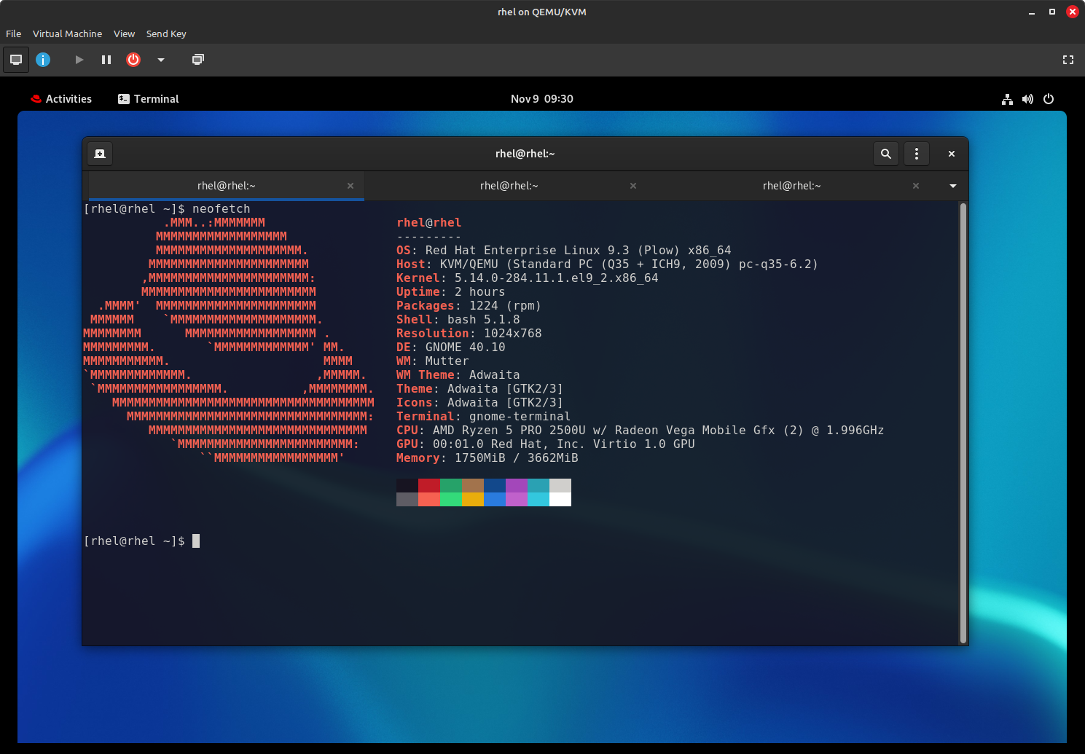1085x754 pixels.
Task: Click the dark red color block
Action: pos(429,485)
